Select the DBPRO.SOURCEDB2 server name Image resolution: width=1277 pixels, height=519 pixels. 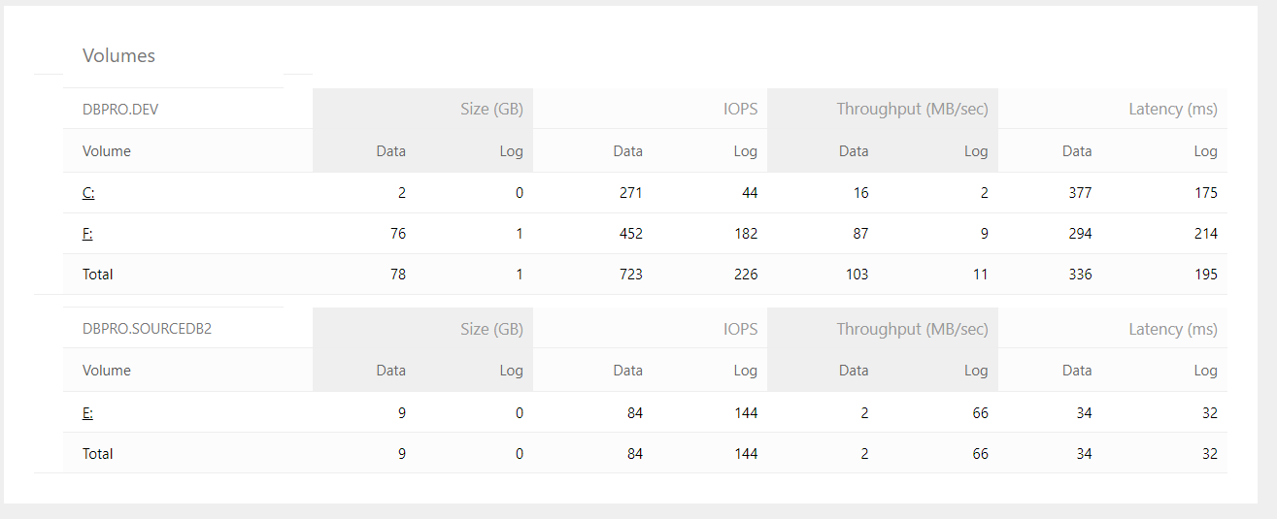(147, 329)
